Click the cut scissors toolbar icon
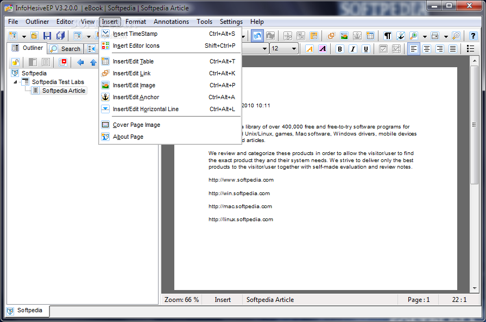Viewport: 486px width, 322px height. point(288,36)
